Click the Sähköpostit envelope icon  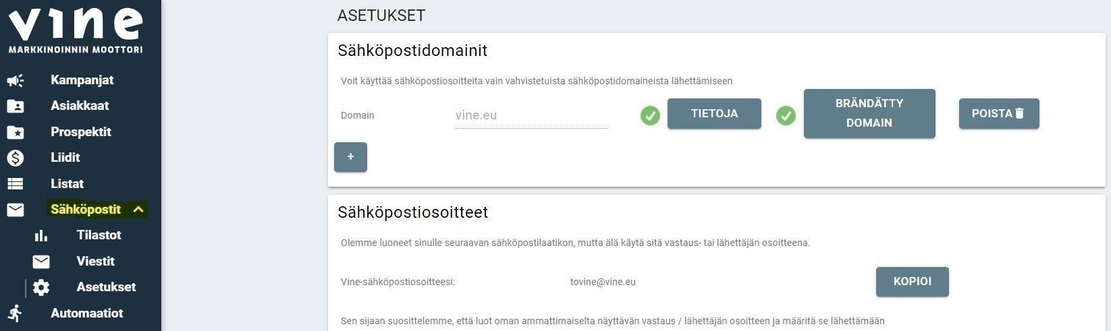(x=16, y=210)
